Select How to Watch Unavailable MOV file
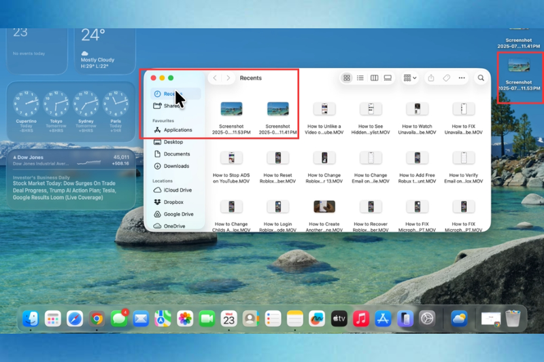This screenshot has height=362, width=544. pos(417,117)
